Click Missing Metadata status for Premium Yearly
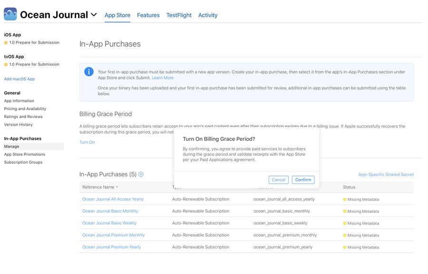The width and height of the screenshot is (428, 274). (361, 247)
